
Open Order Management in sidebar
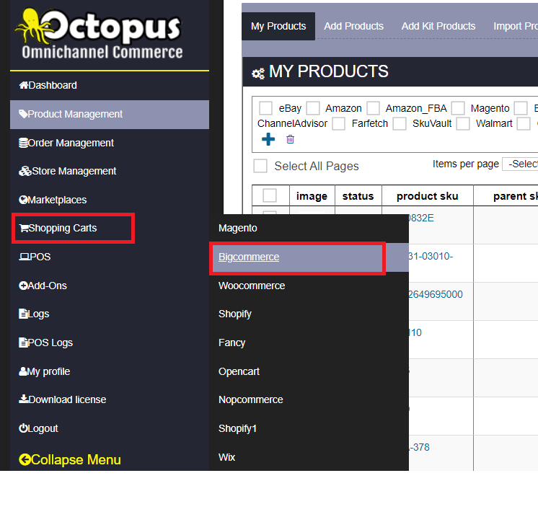(110, 143)
